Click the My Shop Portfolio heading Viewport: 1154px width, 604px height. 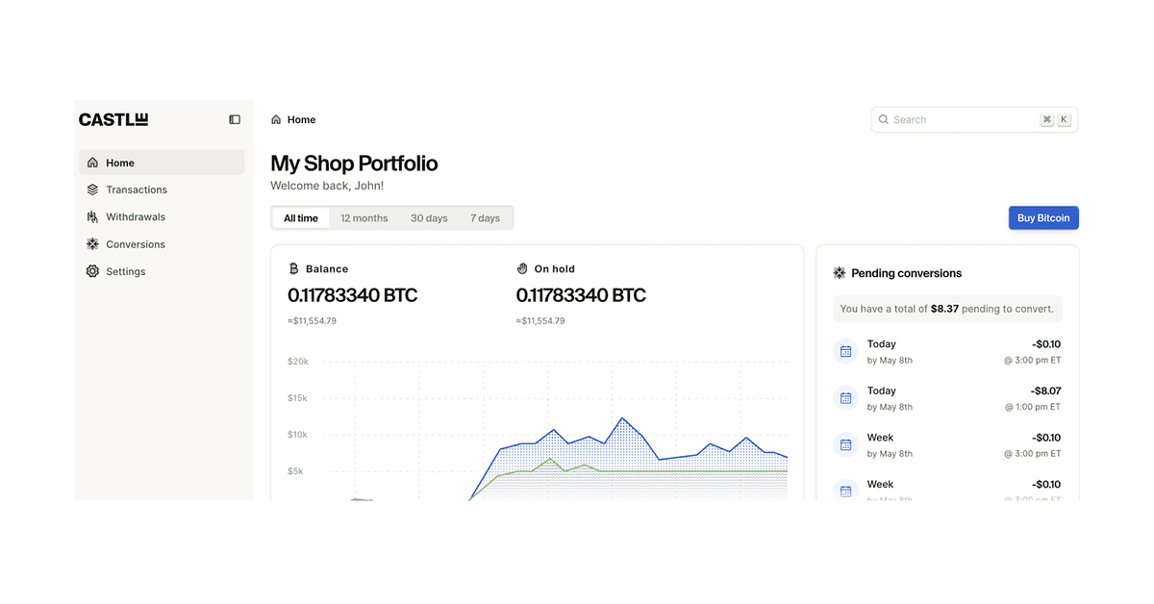point(354,164)
